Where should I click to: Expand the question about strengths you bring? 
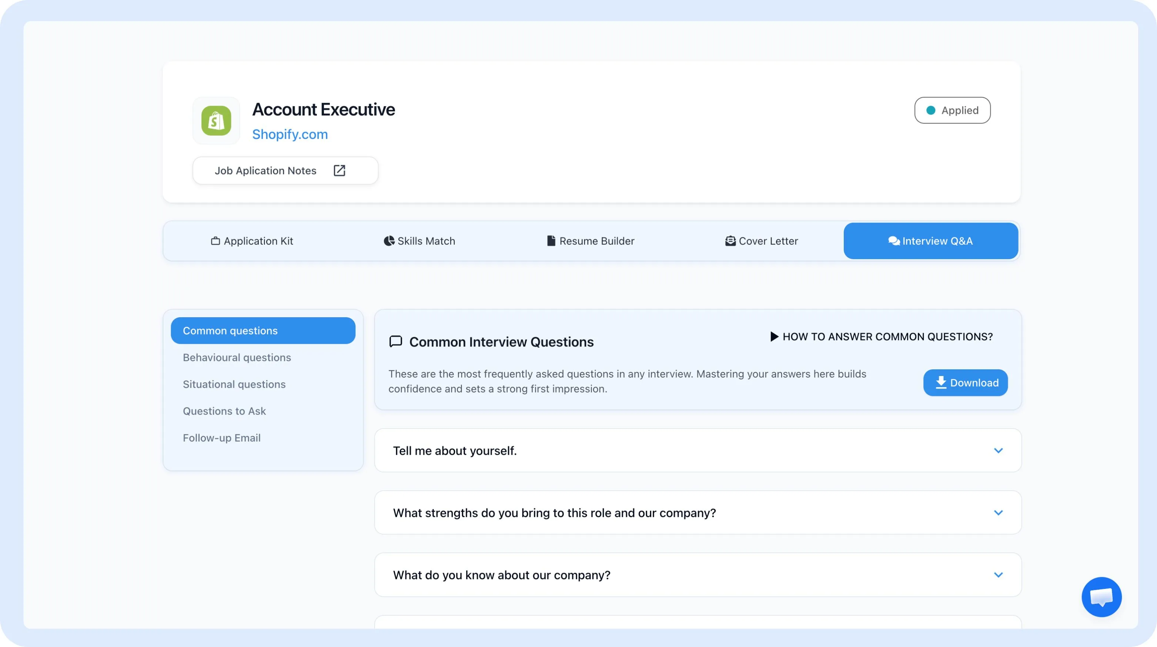coord(999,512)
